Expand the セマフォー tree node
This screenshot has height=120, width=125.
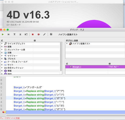coord(2,56)
